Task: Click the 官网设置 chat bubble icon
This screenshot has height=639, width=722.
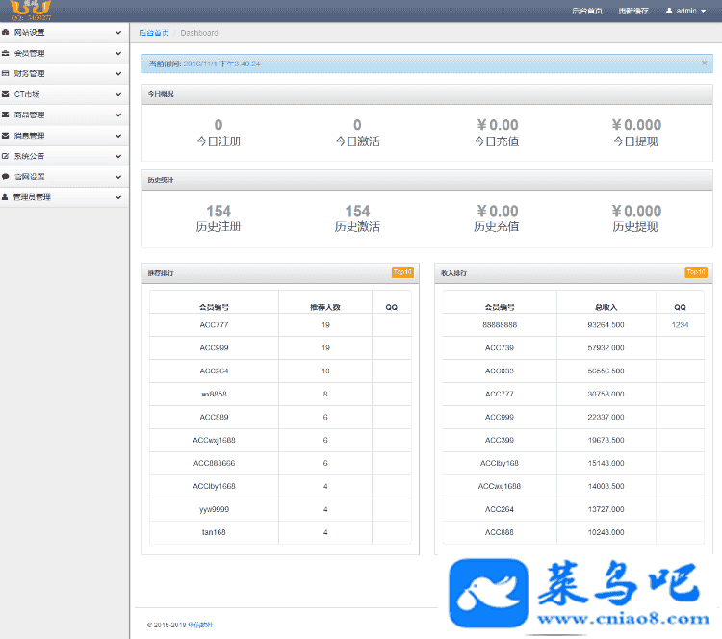Action: click(6, 177)
